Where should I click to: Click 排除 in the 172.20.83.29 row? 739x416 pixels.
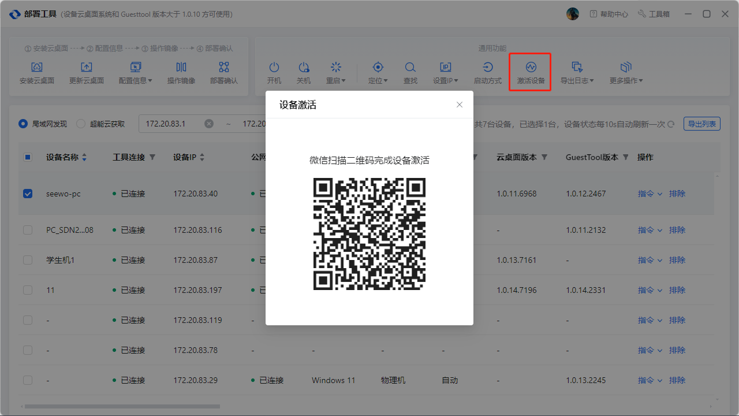[677, 380]
